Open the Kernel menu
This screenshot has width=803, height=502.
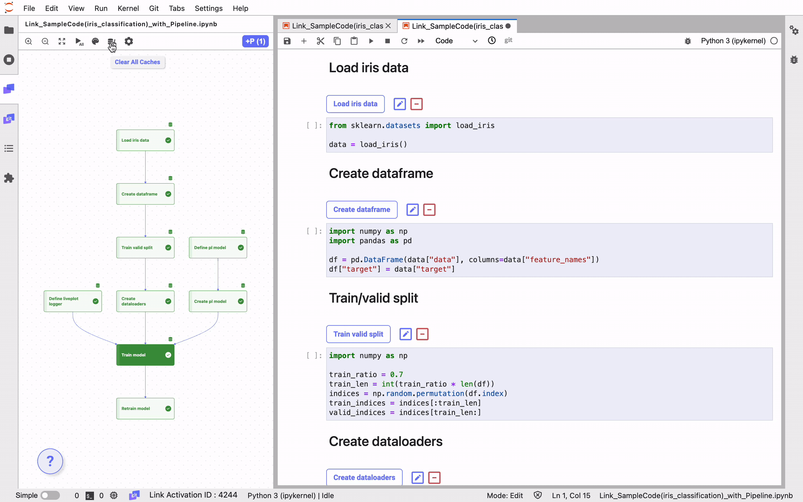pos(128,8)
